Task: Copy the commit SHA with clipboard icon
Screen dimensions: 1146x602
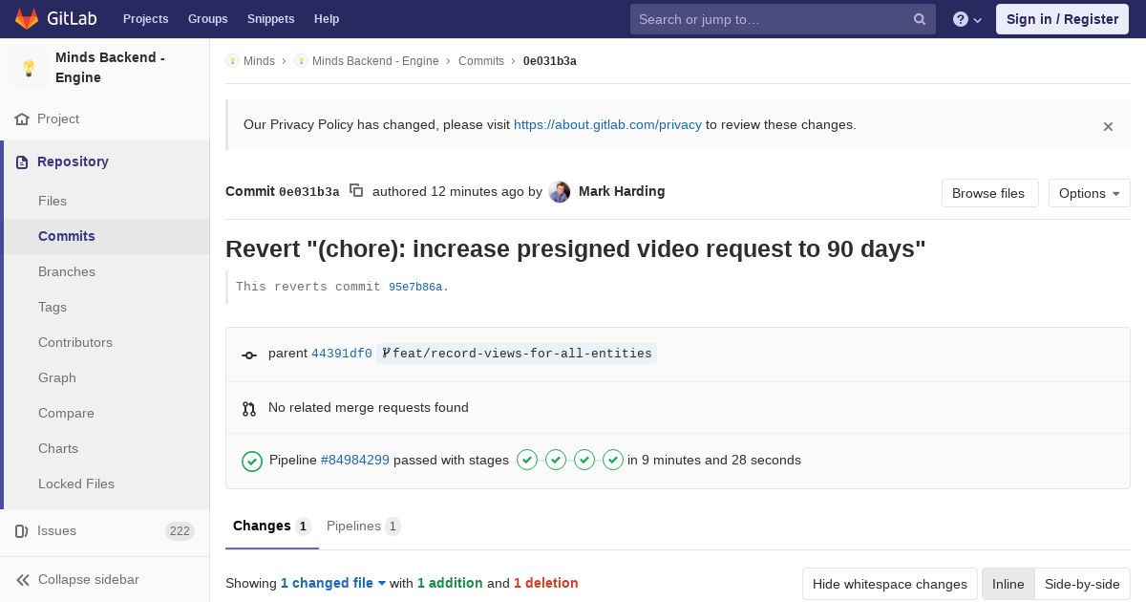Action: (x=356, y=191)
